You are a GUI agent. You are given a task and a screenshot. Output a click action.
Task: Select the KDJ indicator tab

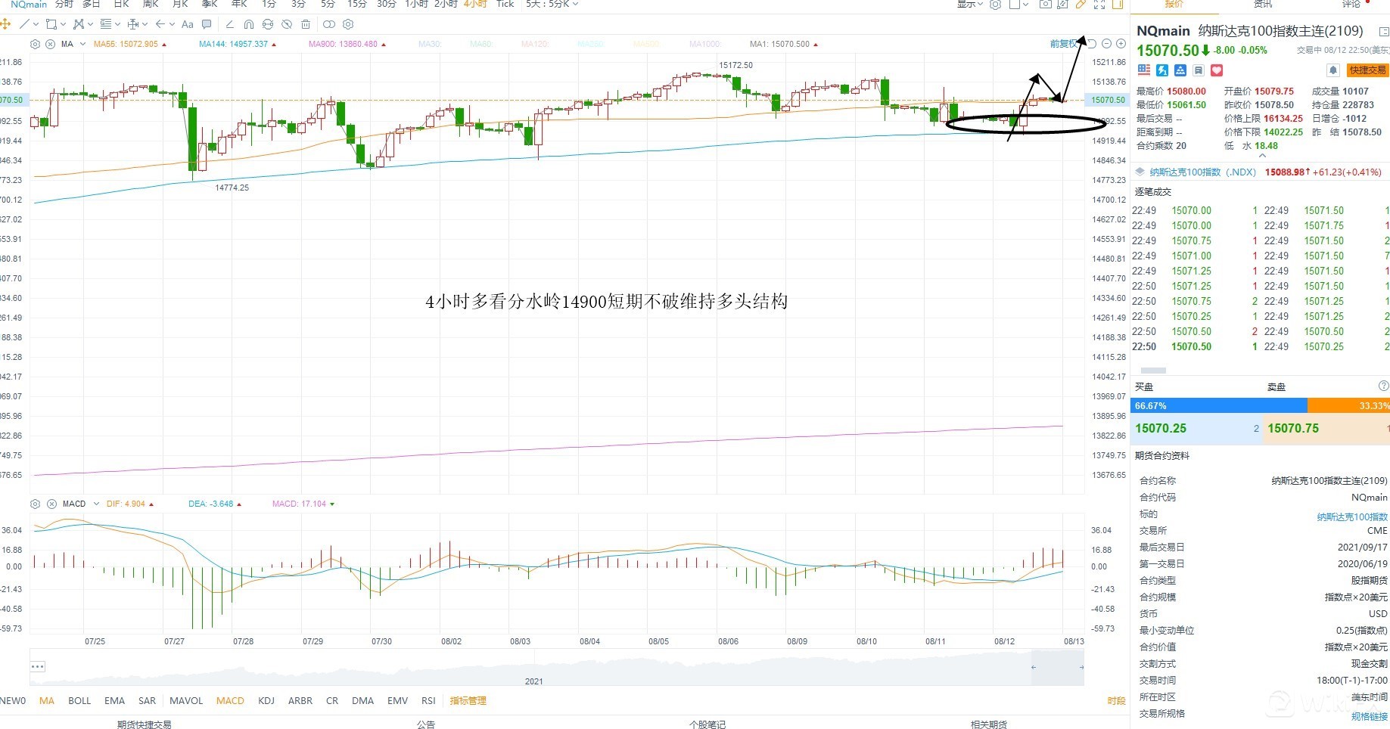click(266, 701)
